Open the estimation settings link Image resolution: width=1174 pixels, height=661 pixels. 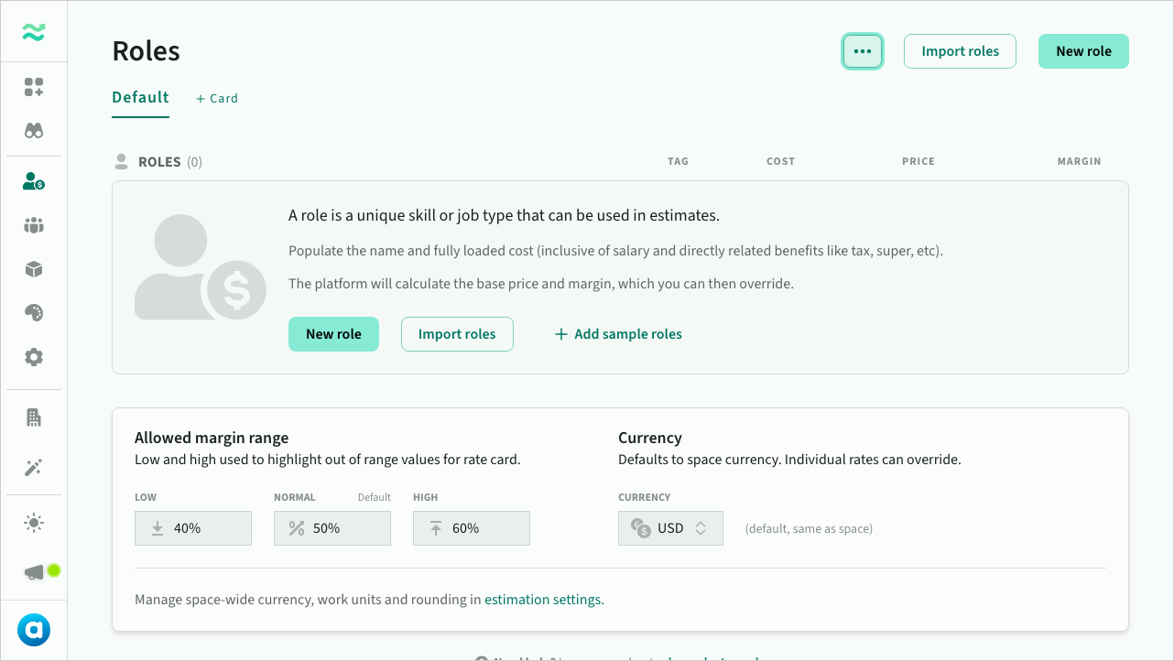tap(544, 600)
